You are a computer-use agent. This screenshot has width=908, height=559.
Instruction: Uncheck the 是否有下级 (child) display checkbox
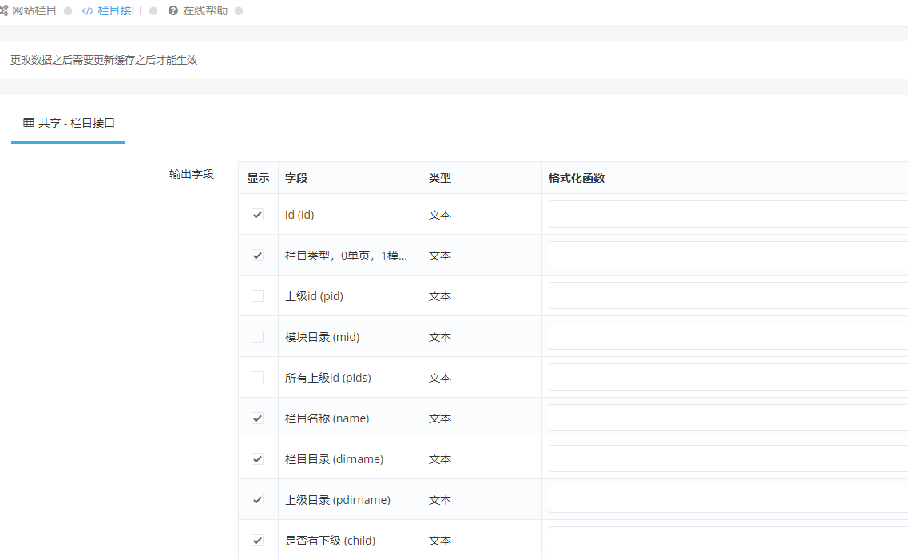[x=258, y=541]
